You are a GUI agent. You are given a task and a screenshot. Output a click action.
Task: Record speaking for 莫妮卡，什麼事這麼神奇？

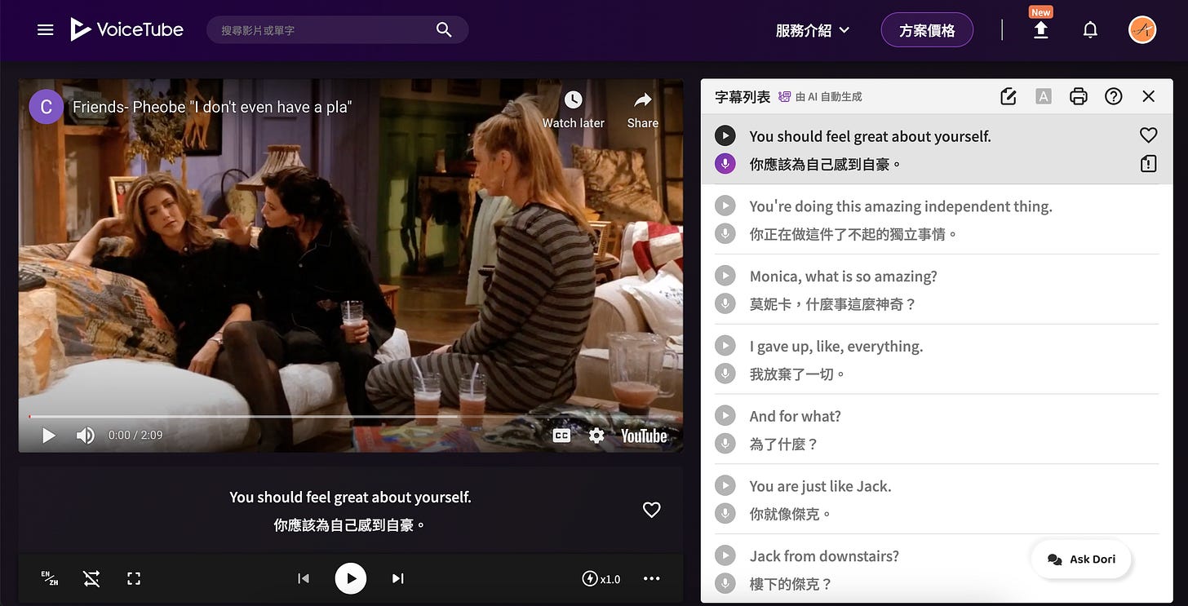pyautogui.click(x=725, y=304)
